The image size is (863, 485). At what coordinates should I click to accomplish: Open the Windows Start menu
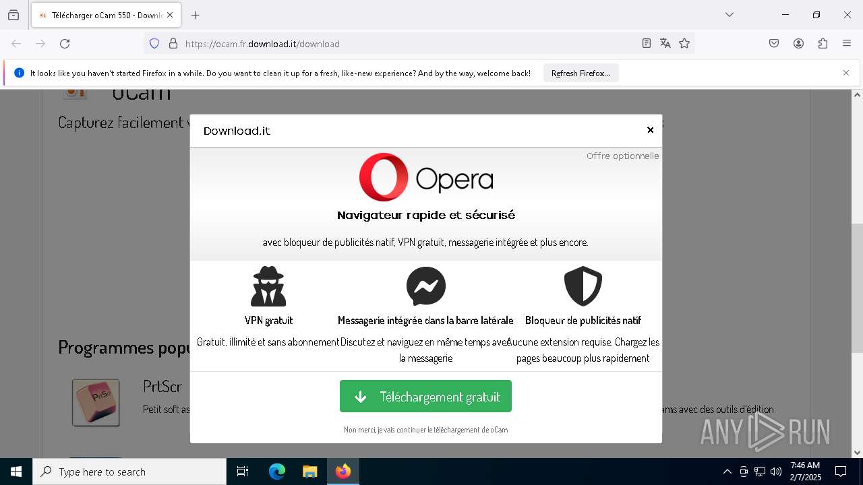(x=16, y=472)
